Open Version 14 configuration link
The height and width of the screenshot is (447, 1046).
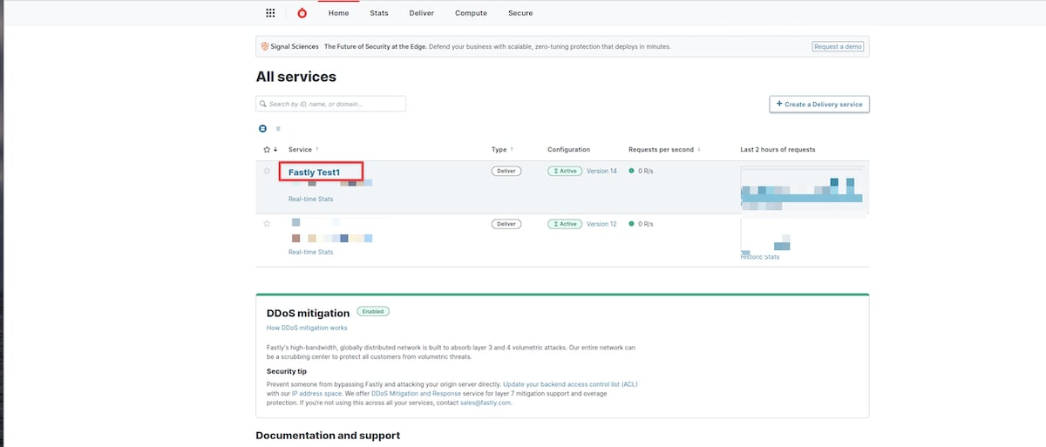(x=601, y=171)
